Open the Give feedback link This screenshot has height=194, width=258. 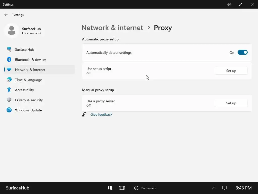tap(101, 114)
